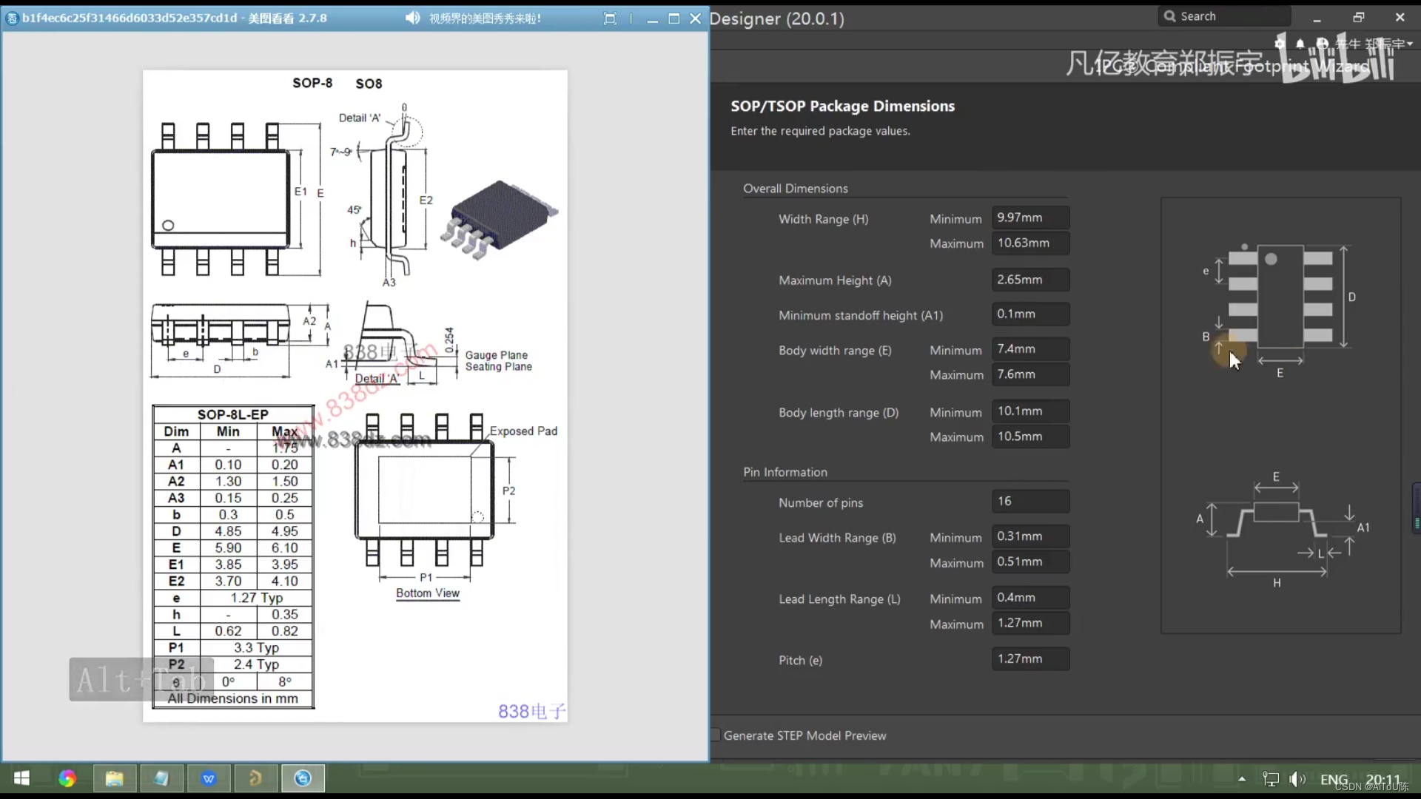The image size is (1421, 799).
Task: Click the ENG language indicator
Action: tap(1334, 780)
